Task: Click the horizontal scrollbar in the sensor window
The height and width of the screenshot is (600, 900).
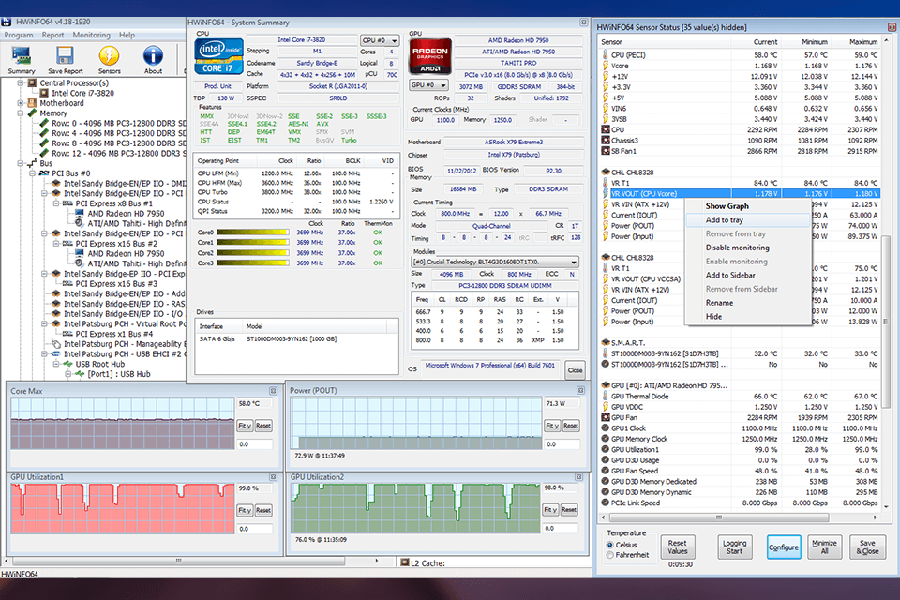Action: 717,516
